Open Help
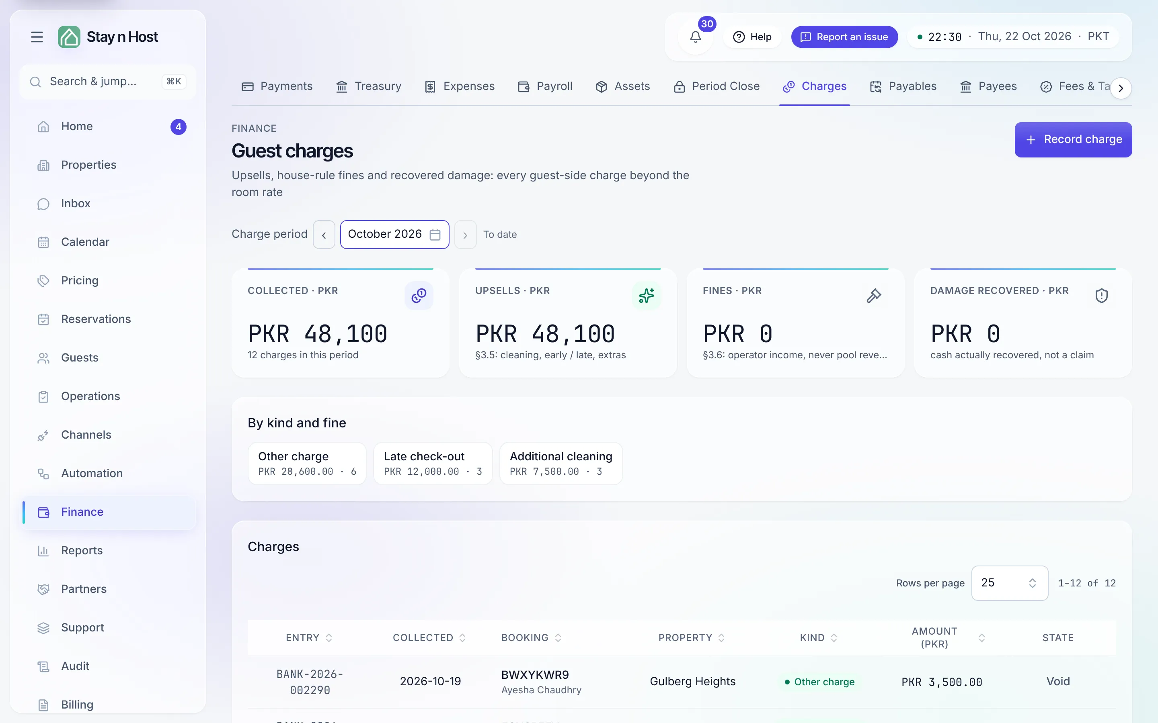Screen dimensions: 1158x723 point(752,37)
